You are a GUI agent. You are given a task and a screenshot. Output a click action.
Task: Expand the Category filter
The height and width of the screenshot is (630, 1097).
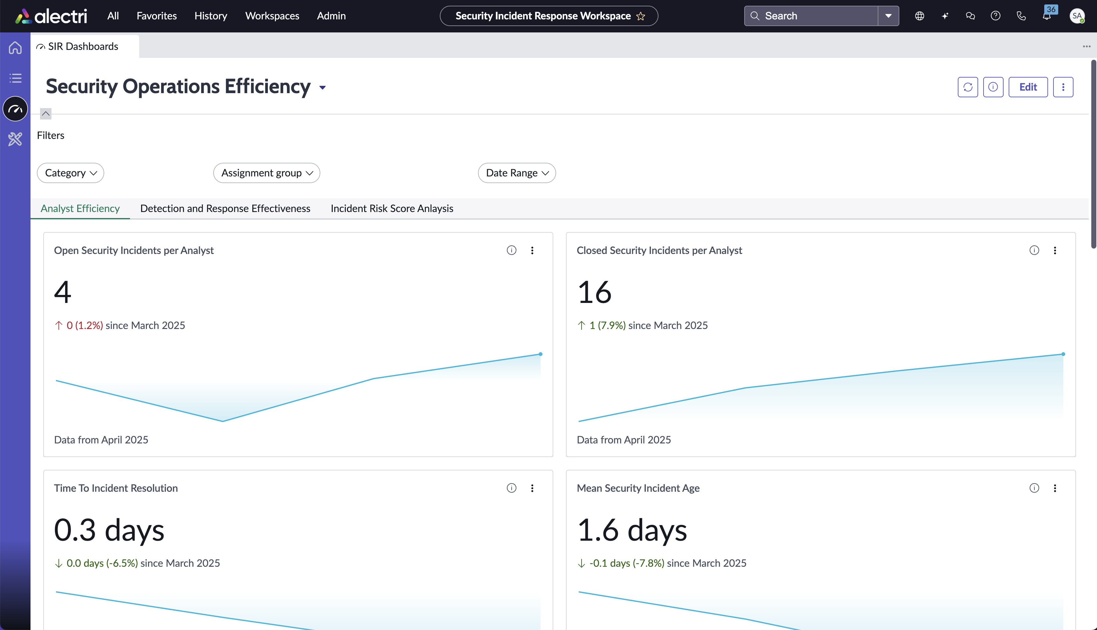click(71, 173)
